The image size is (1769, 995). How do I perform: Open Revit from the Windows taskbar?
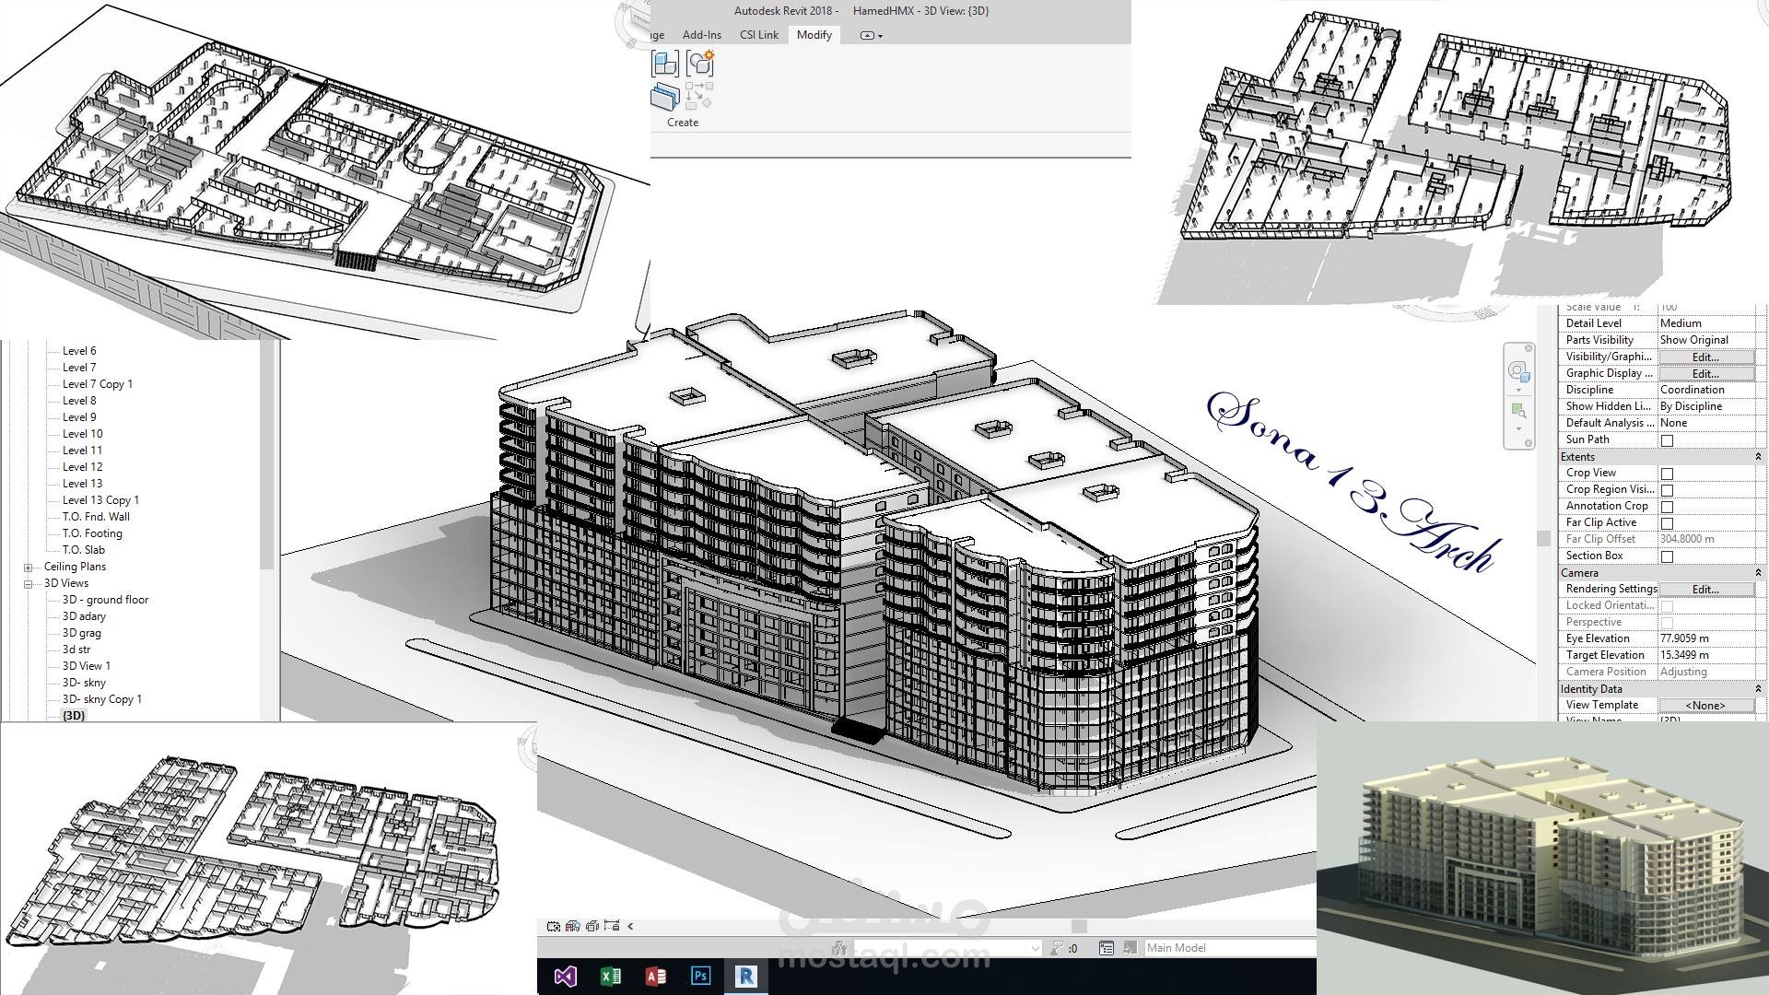tap(746, 976)
